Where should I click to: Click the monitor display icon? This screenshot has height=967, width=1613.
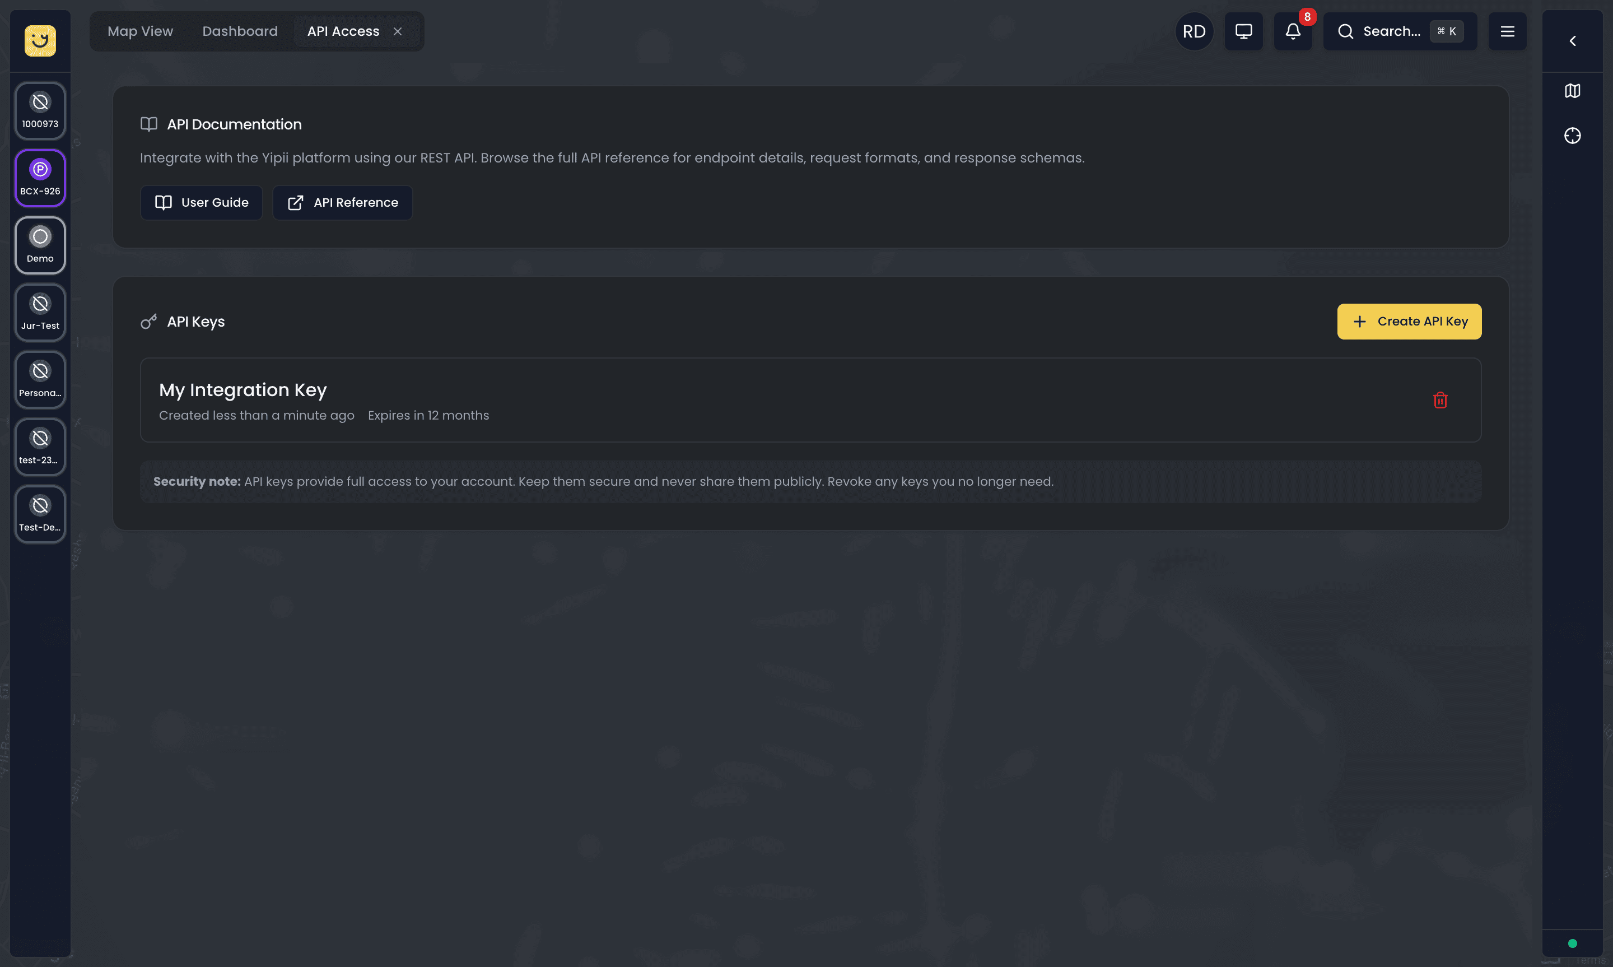click(1243, 31)
